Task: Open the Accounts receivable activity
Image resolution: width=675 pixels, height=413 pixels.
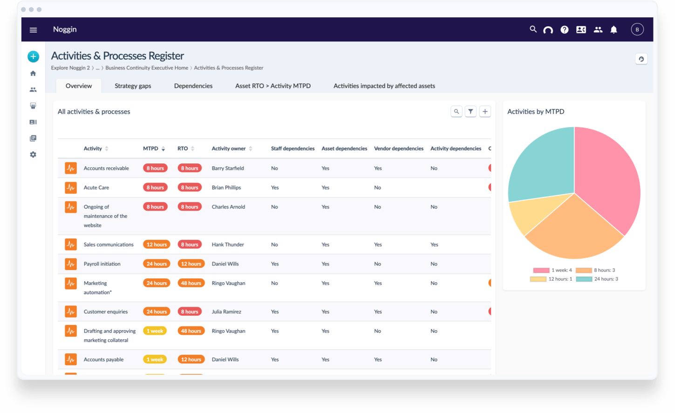Action: pos(106,169)
